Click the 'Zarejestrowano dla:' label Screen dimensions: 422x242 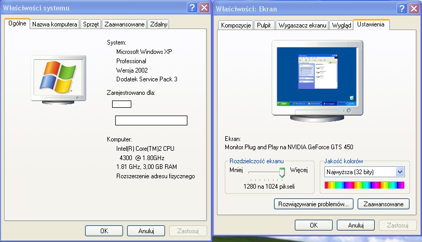(x=131, y=93)
